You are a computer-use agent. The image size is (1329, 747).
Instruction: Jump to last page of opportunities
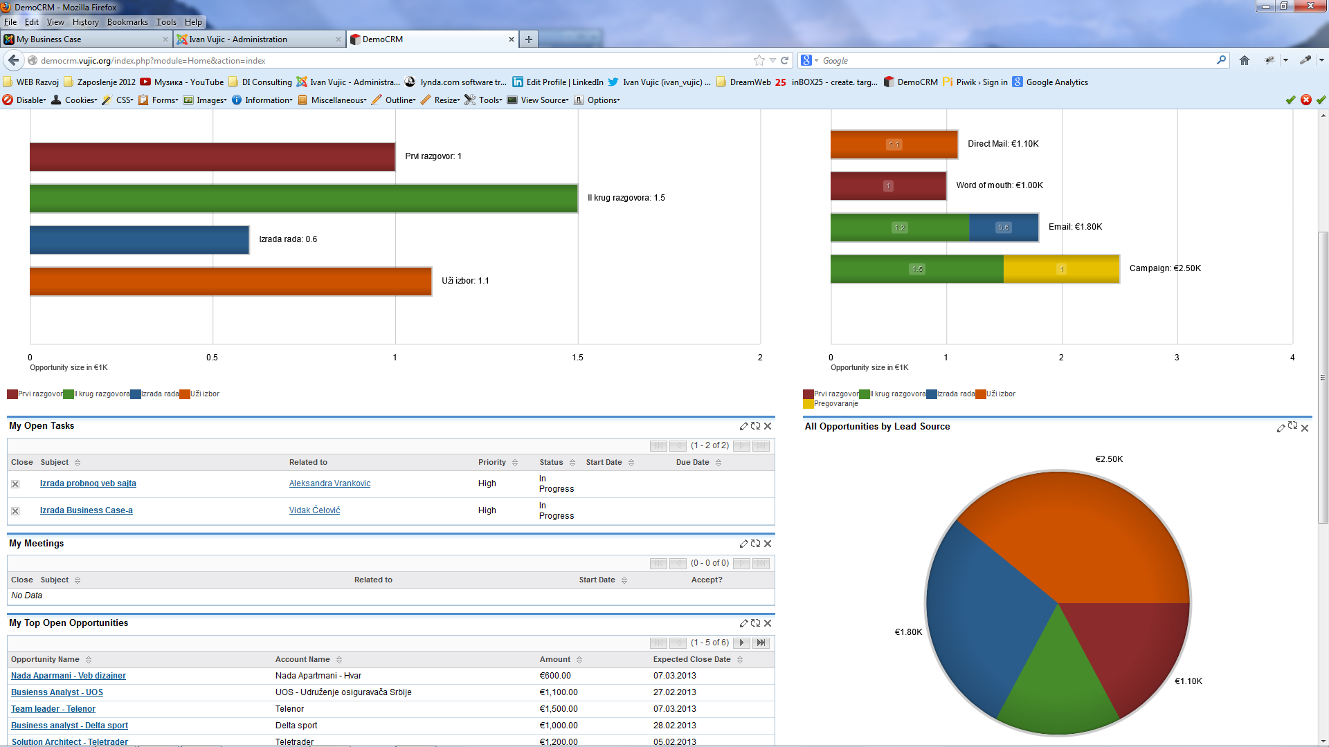point(761,643)
